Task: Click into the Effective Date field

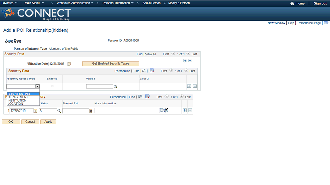Action: [58, 64]
